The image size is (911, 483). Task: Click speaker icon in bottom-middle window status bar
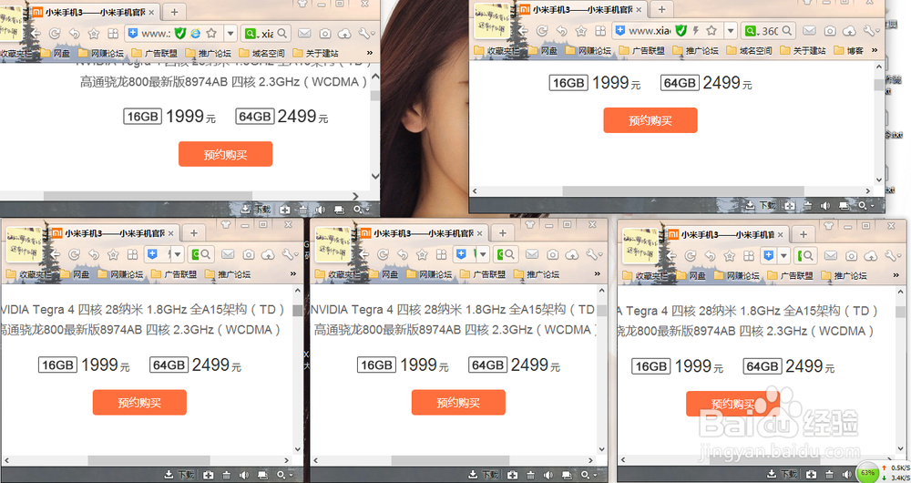(548, 475)
